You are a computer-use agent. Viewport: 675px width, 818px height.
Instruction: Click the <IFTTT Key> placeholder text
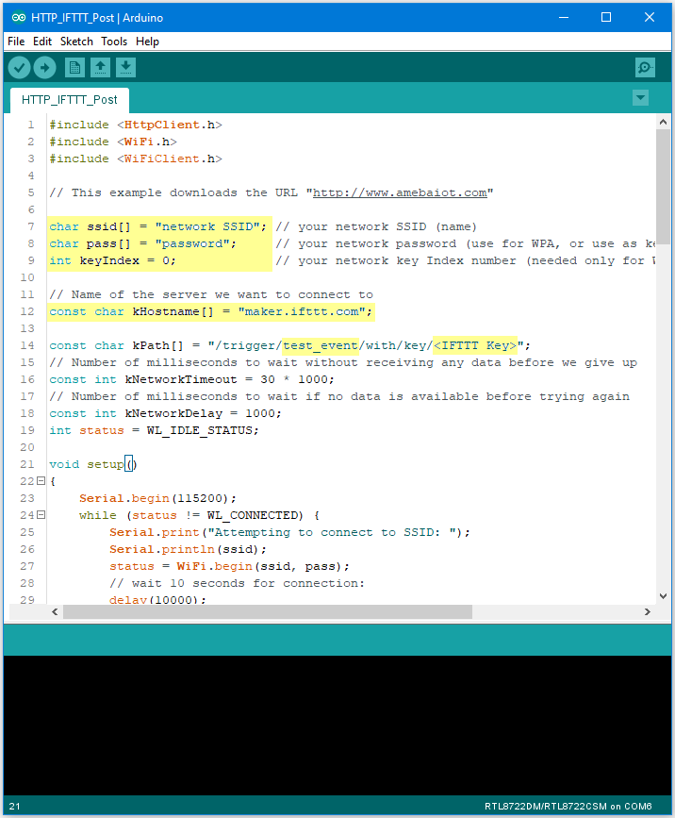coord(475,346)
